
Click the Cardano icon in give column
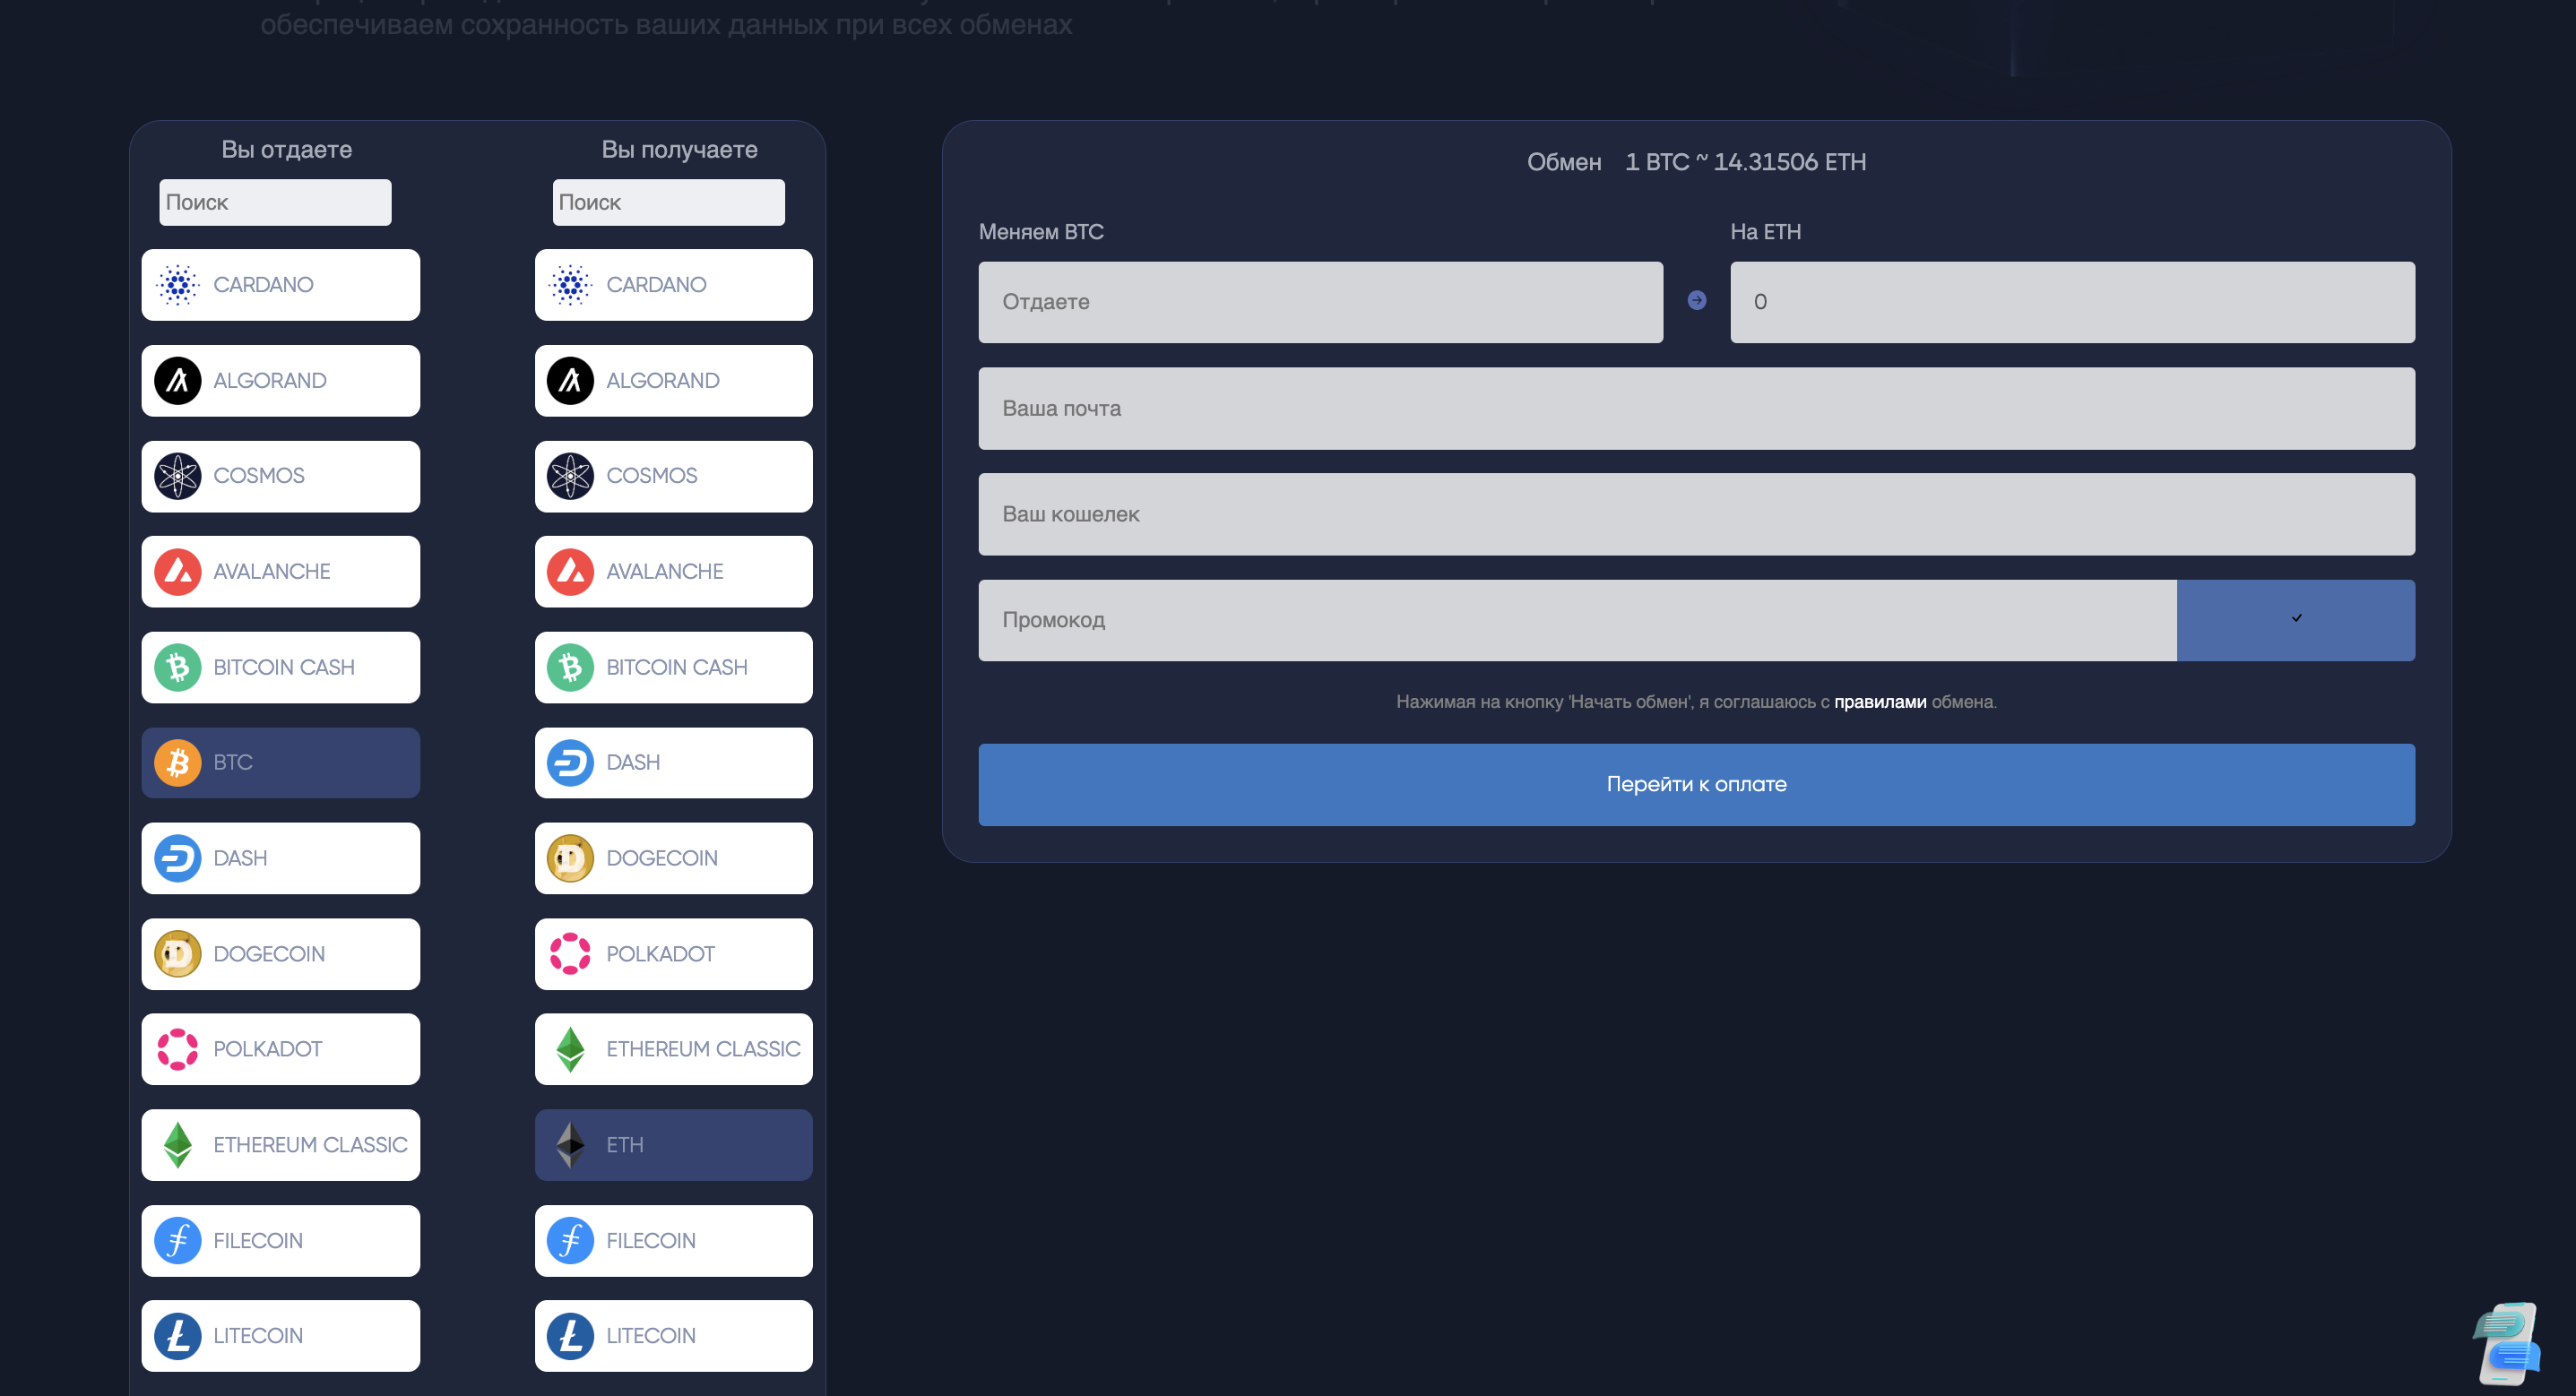[177, 285]
